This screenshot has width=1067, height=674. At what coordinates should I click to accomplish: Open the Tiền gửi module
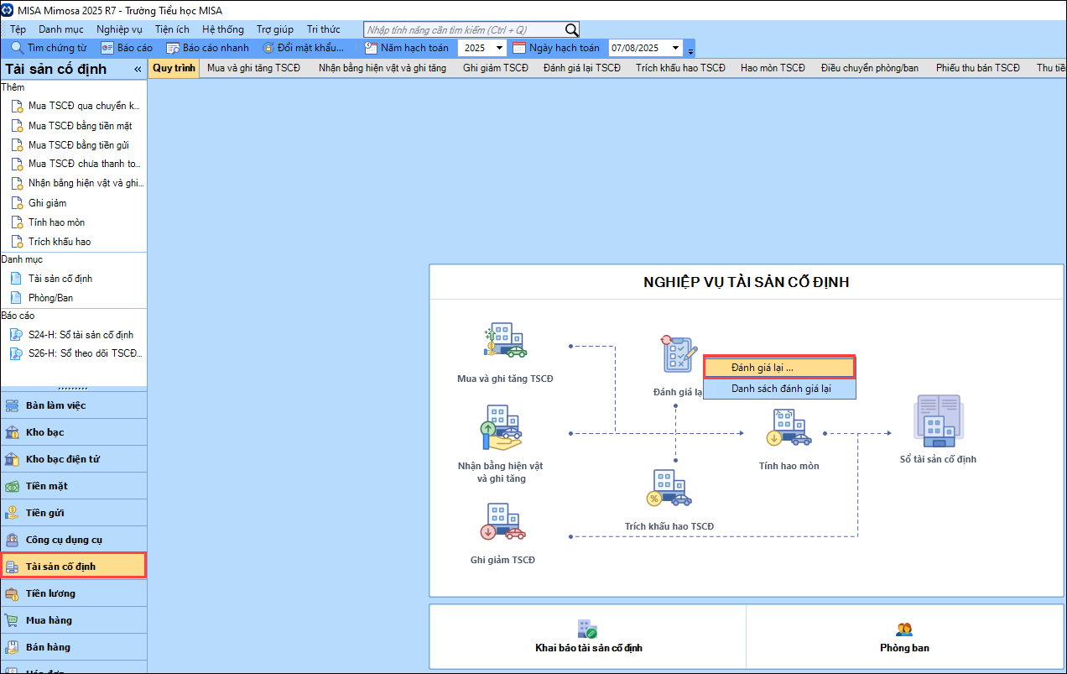tap(74, 513)
